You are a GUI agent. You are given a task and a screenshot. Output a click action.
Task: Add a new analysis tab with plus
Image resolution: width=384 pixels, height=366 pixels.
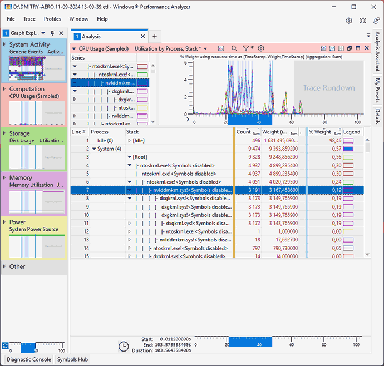(x=155, y=37)
